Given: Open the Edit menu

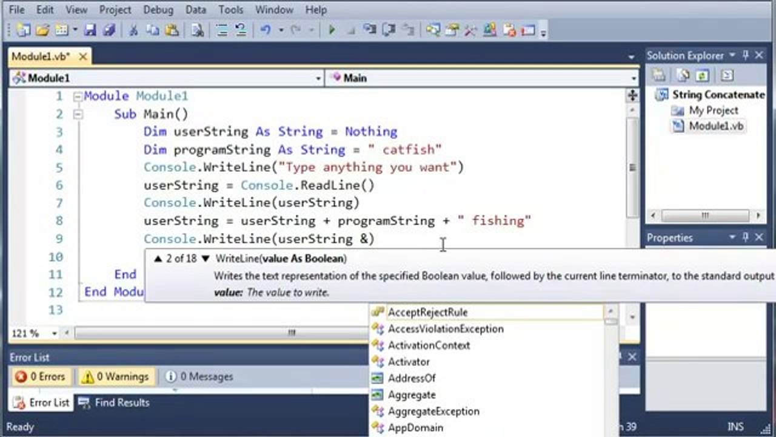Looking at the screenshot, I should tap(45, 10).
